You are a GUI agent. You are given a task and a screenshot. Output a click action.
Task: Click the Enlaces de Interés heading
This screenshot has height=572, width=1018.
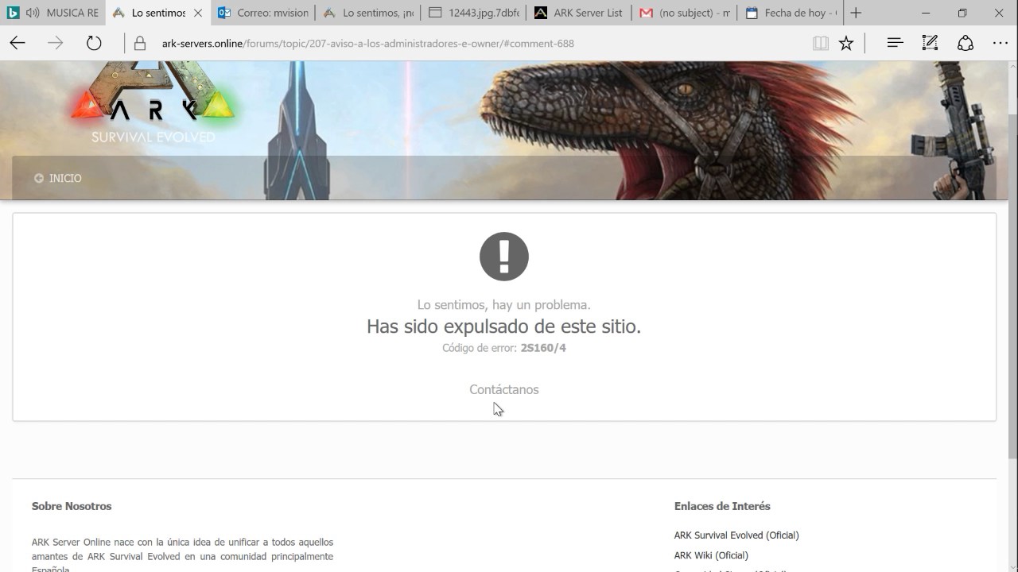coord(722,506)
